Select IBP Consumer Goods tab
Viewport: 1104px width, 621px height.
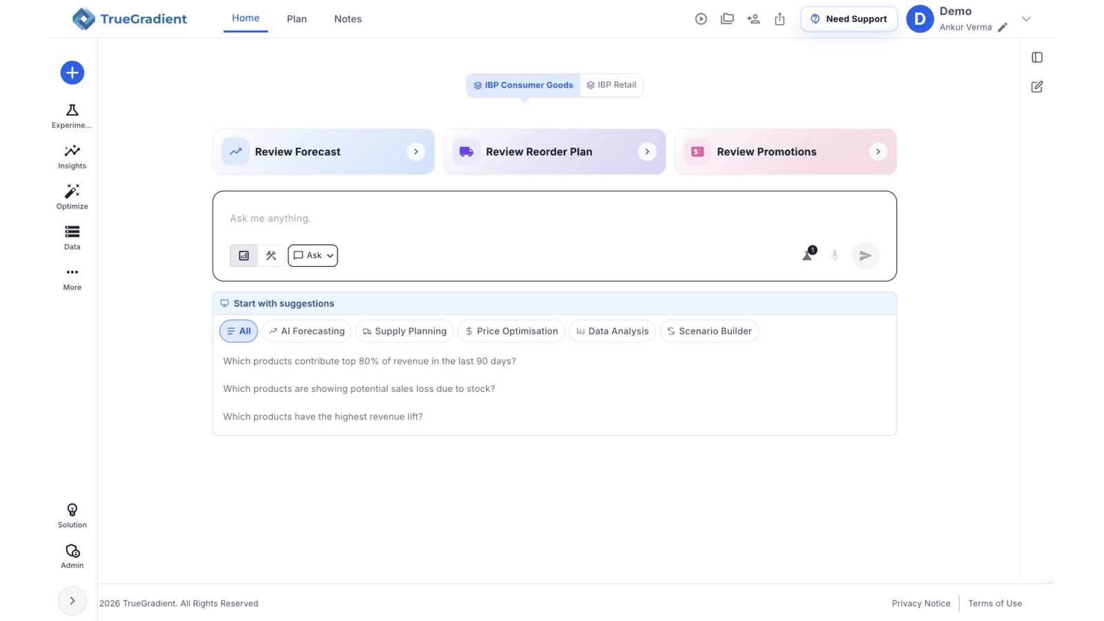tap(523, 85)
